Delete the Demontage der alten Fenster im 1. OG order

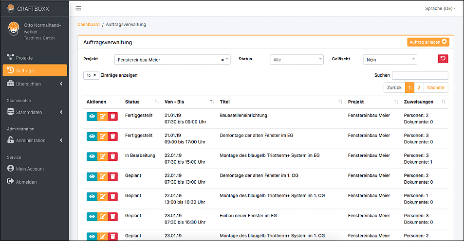pyautogui.click(x=113, y=176)
